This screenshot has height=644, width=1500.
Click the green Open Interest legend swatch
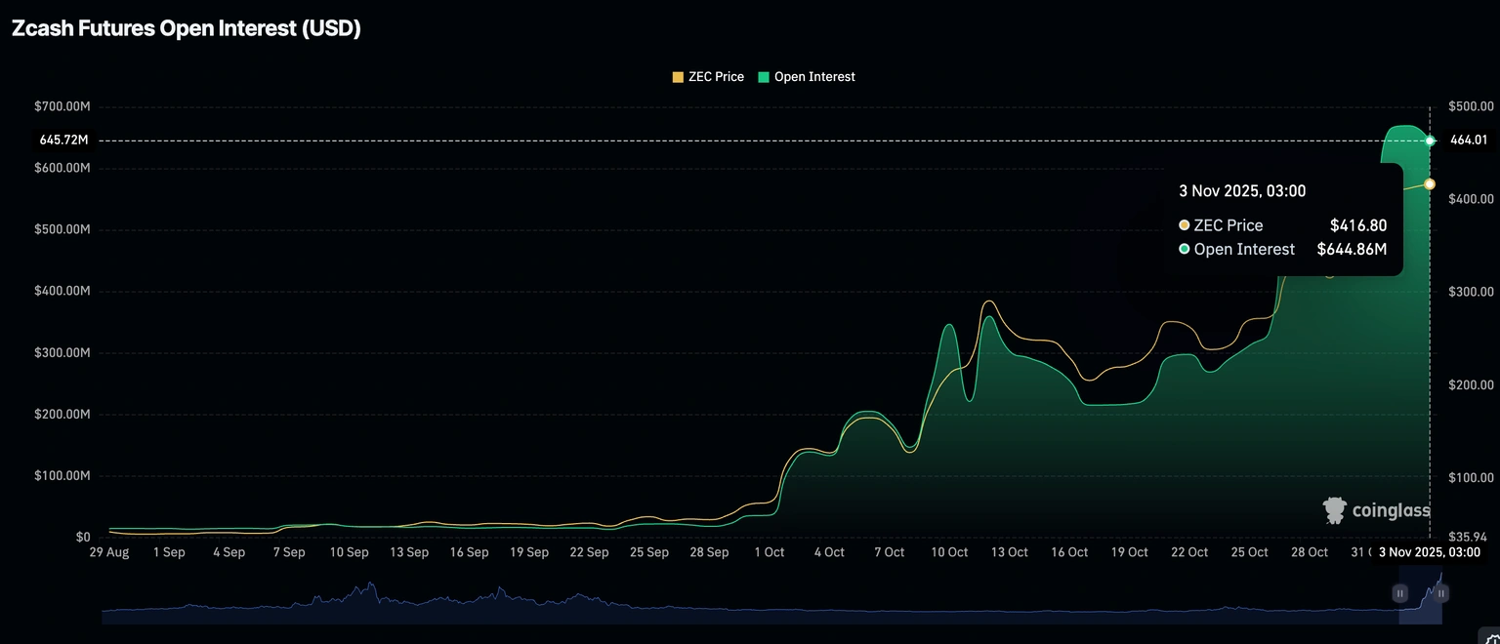click(764, 77)
